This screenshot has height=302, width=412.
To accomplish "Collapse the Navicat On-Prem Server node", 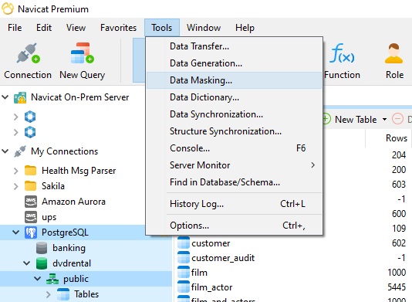I will tap(5, 97).
